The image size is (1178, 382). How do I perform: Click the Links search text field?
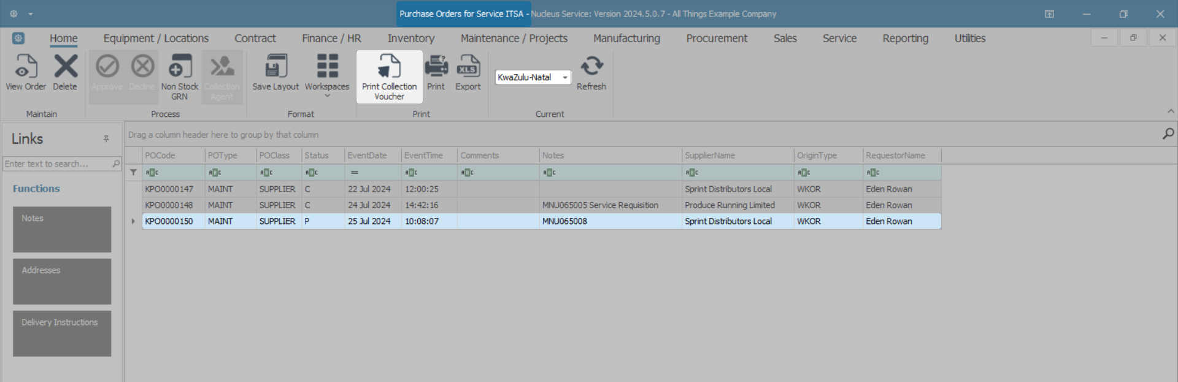click(x=56, y=163)
